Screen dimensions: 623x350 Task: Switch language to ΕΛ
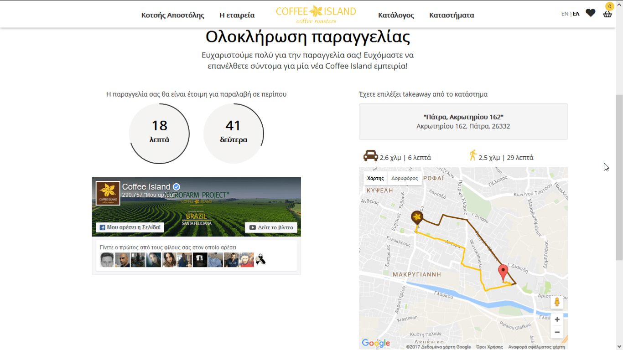[576, 14]
